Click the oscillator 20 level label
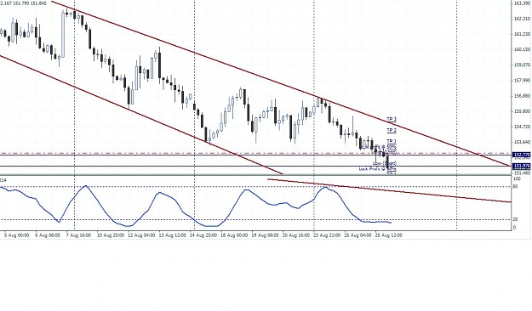The width and height of the screenshot is (532, 311). point(515,219)
